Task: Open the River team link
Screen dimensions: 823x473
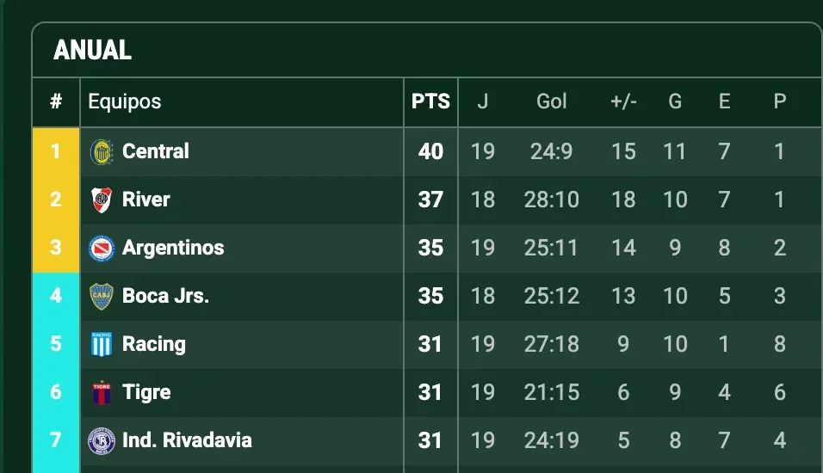Action: [x=146, y=200]
